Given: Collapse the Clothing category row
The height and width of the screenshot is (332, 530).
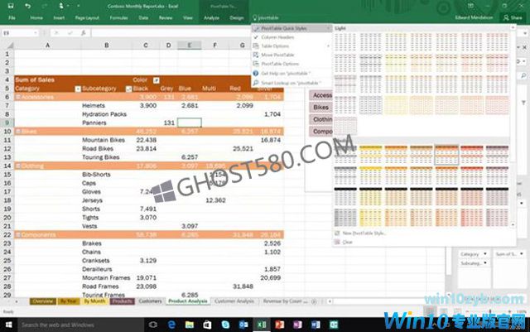Looking at the screenshot, I should [x=18, y=166].
